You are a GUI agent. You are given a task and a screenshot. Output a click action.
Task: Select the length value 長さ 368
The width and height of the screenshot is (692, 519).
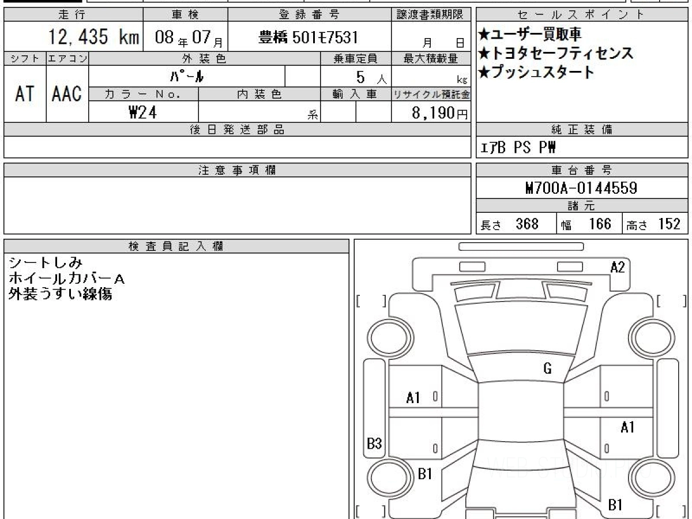tap(509, 224)
